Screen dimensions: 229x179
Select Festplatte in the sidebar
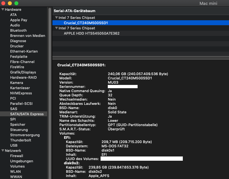[x=19, y=57]
